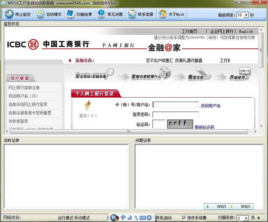The height and width of the screenshot is (222, 268).
Task: Focus the 验证码 input field
Action: pos(159,124)
